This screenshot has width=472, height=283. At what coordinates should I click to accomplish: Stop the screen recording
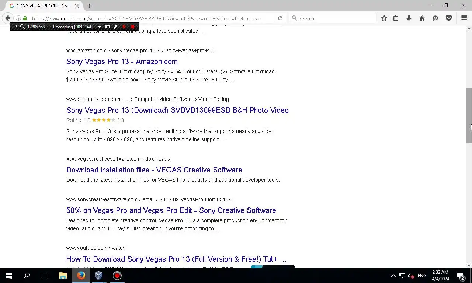(133, 27)
